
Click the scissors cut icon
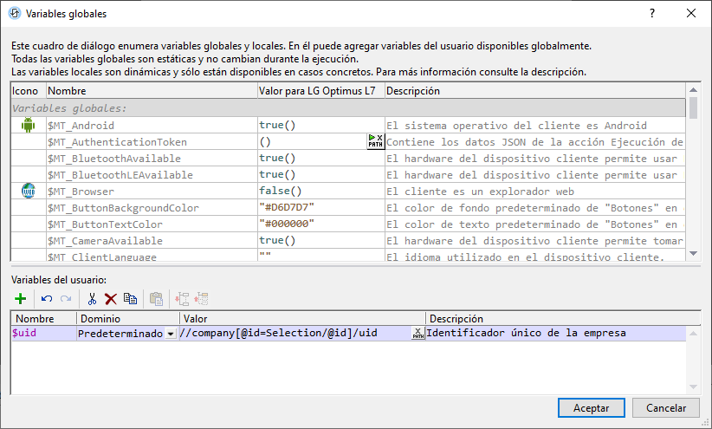pyautogui.click(x=92, y=299)
